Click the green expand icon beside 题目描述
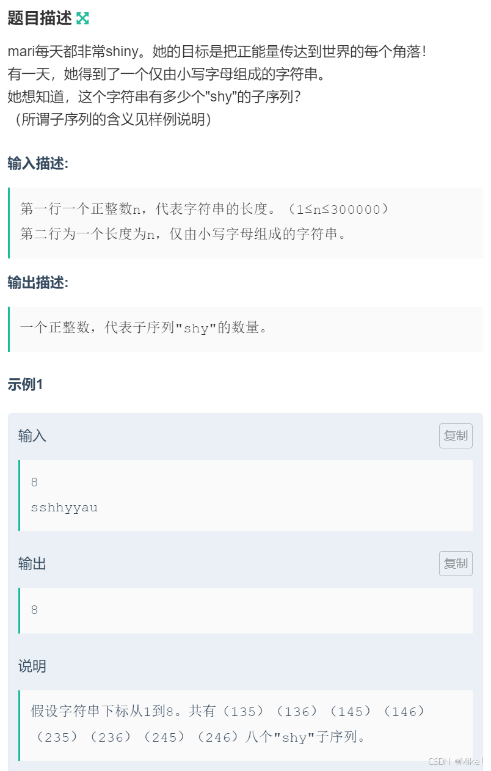This screenshot has height=771, width=491. click(82, 18)
